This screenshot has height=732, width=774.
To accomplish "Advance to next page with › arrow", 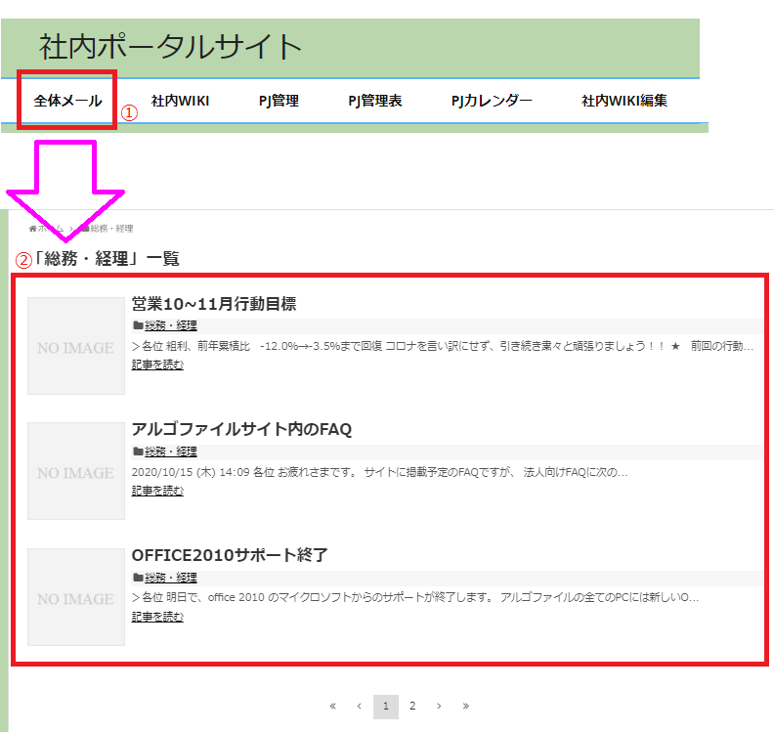I will click(439, 706).
